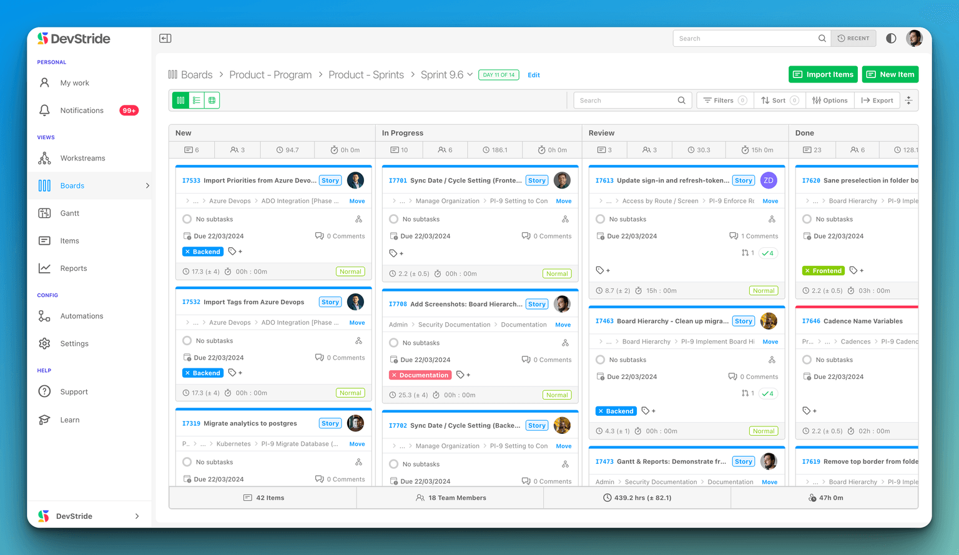Open the Notifications bell
This screenshot has height=555, width=959.
[44, 110]
